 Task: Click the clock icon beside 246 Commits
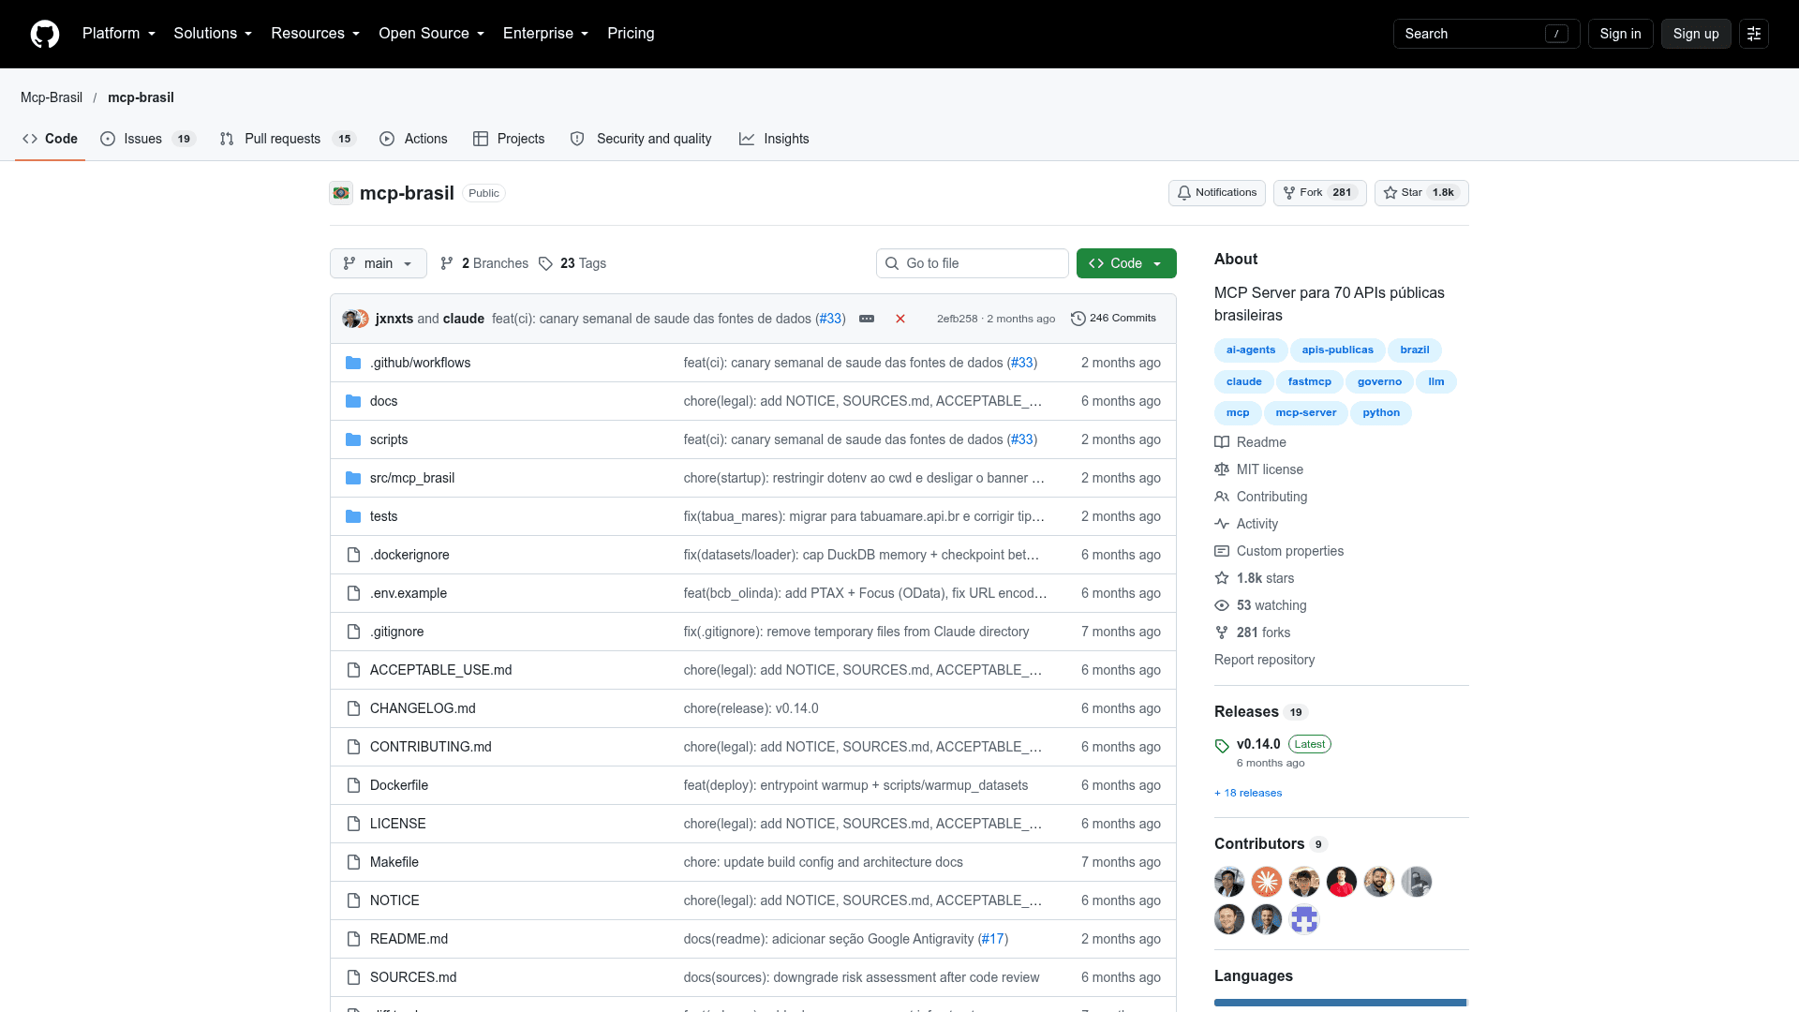1078,319
